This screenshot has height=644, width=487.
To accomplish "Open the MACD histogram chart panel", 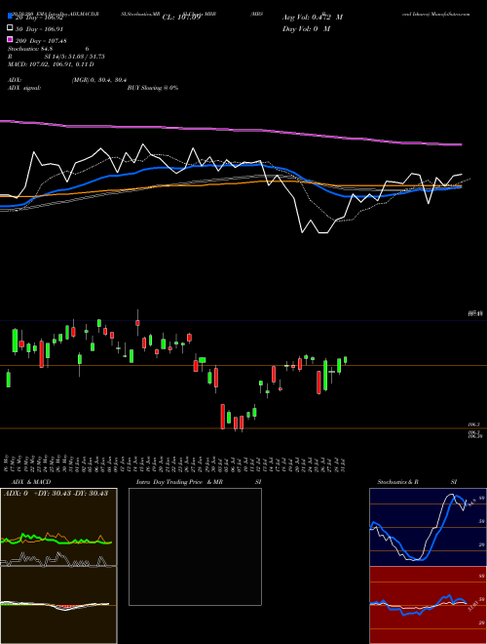I will [x=58, y=605].
